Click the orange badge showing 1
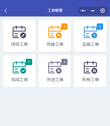The height and width of the screenshot is (126, 110). (64, 27)
